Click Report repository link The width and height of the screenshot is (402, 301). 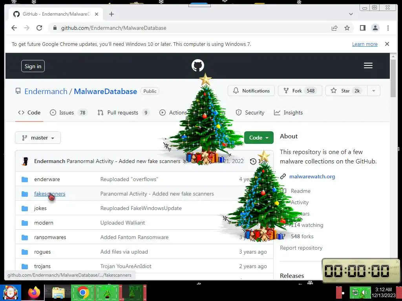click(301, 248)
